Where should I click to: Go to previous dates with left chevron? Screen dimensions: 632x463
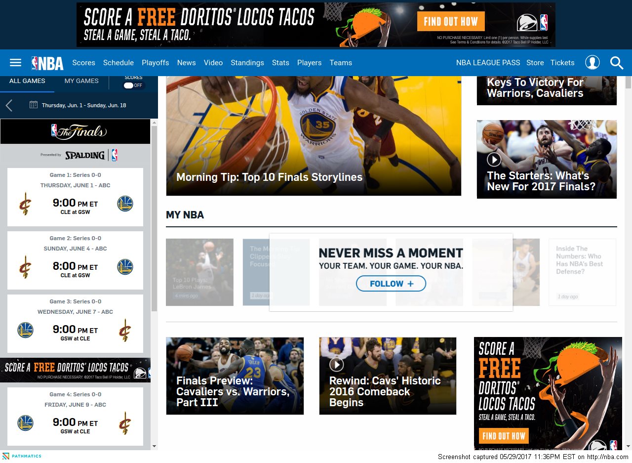point(9,105)
